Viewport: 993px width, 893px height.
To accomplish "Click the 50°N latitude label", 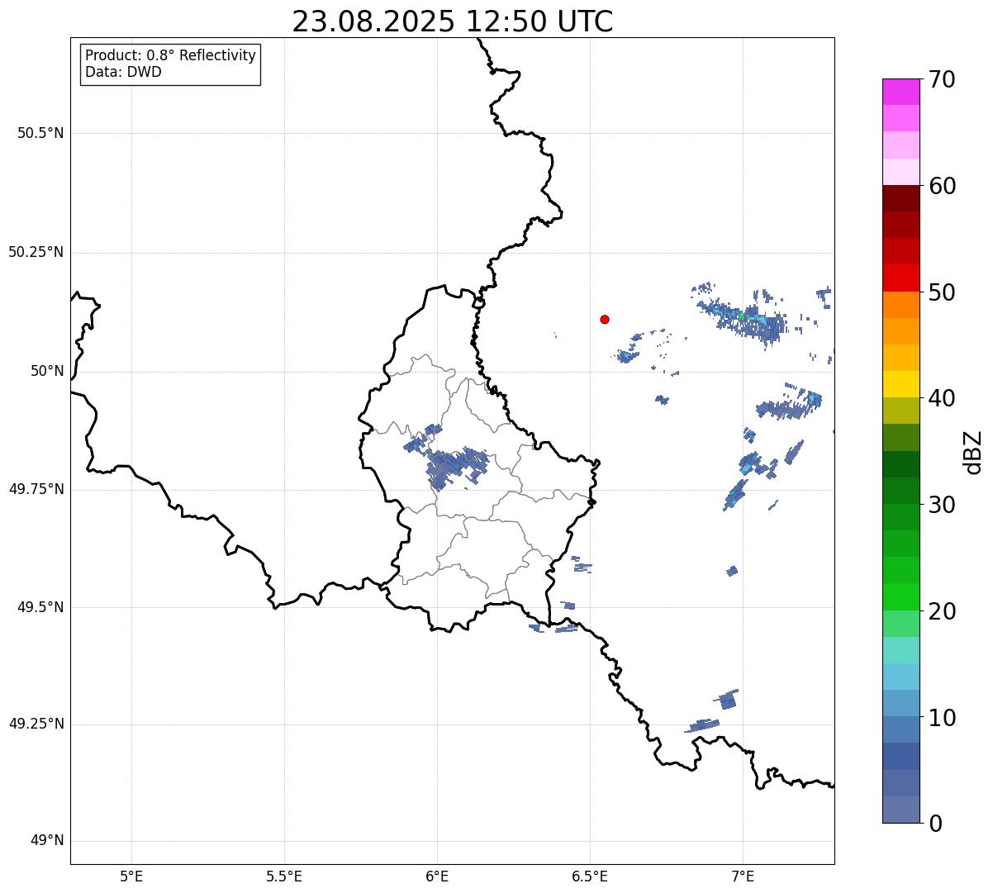I will point(47,371).
